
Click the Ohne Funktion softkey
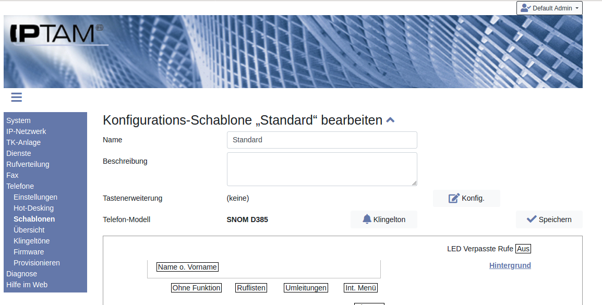click(196, 288)
